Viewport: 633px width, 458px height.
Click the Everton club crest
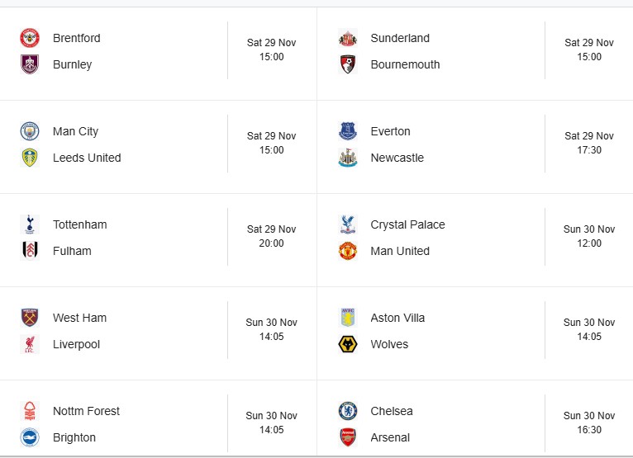coord(348,131)
